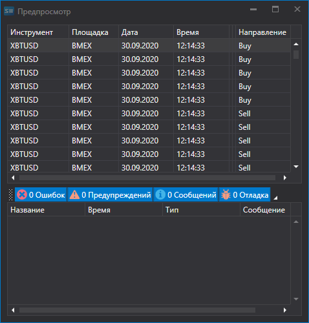Sort trades by Время column header
309x323 pixels.
[201, 32]
